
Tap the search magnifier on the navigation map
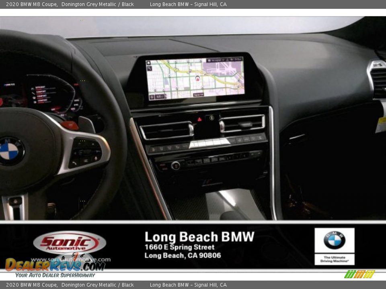click(150, 69)
